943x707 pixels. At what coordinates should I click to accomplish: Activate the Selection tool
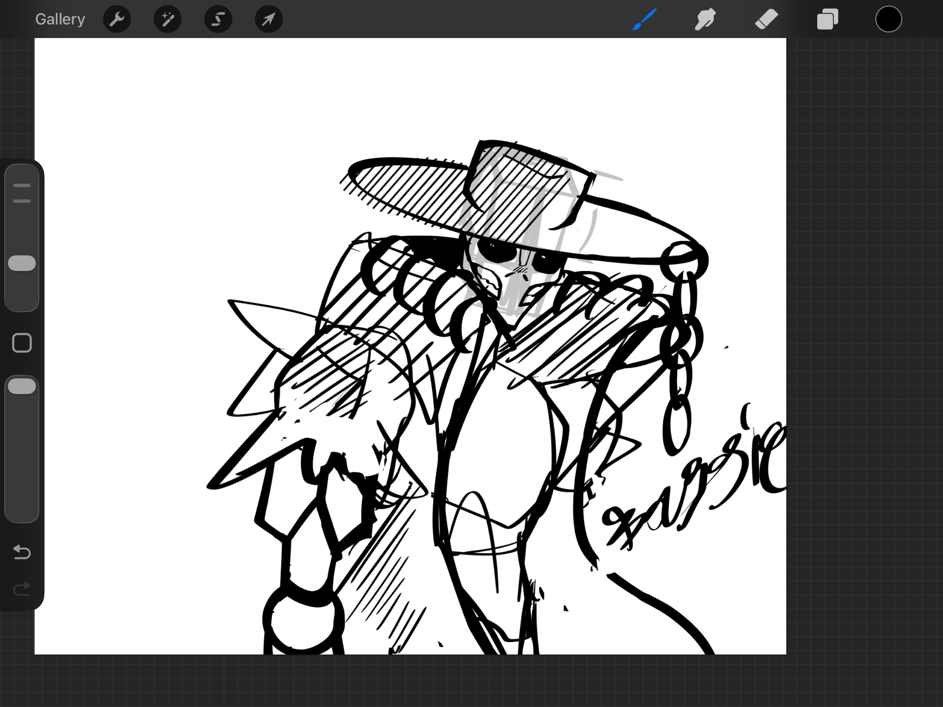(x=218, y=19)
